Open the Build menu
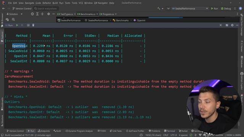Screen dimensions: 244x137 click(55, 3)
